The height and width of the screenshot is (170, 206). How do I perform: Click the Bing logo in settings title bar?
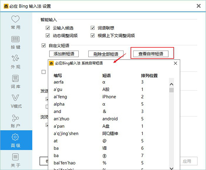(6, 6)
